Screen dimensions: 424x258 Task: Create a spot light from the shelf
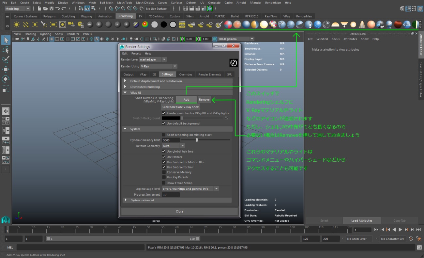[x=44, y=24]
